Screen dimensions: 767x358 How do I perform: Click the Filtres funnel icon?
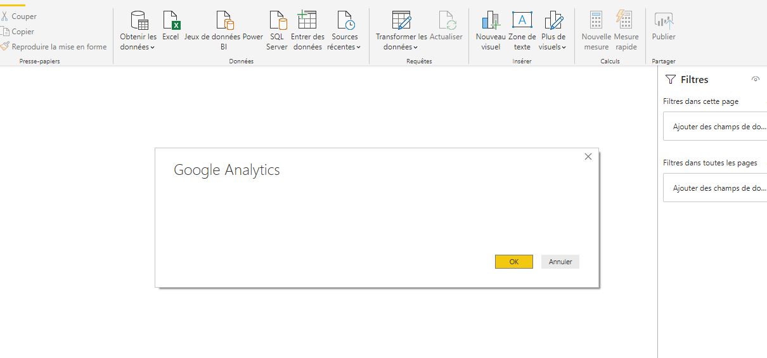671,80
